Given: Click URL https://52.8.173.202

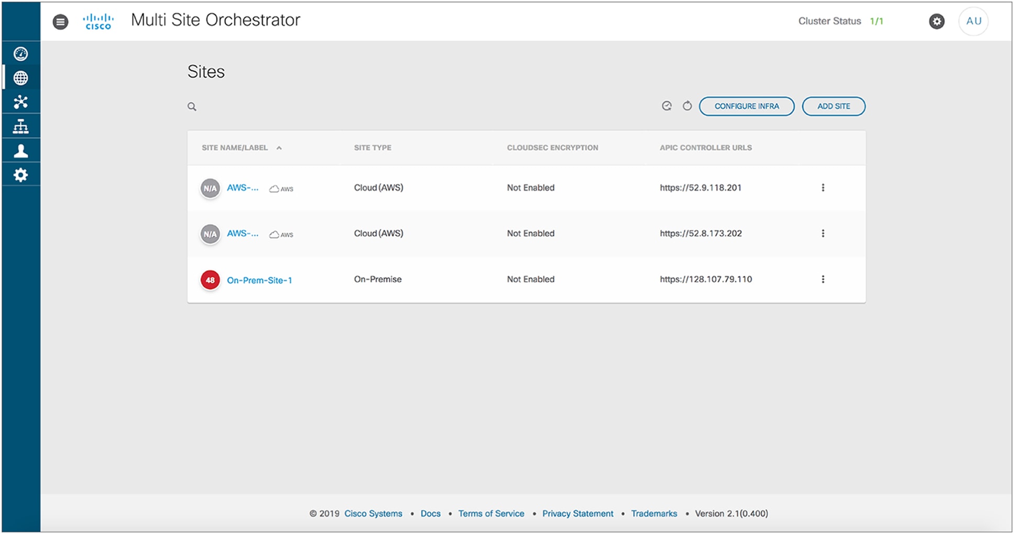Looking at the screenshot, I should pyautogui.click(x=701, y=233).
